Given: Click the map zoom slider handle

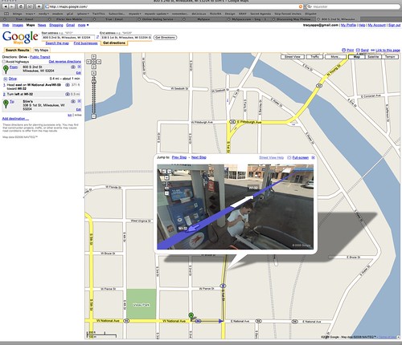Looking at the screenshot, I should click(94, 81).
